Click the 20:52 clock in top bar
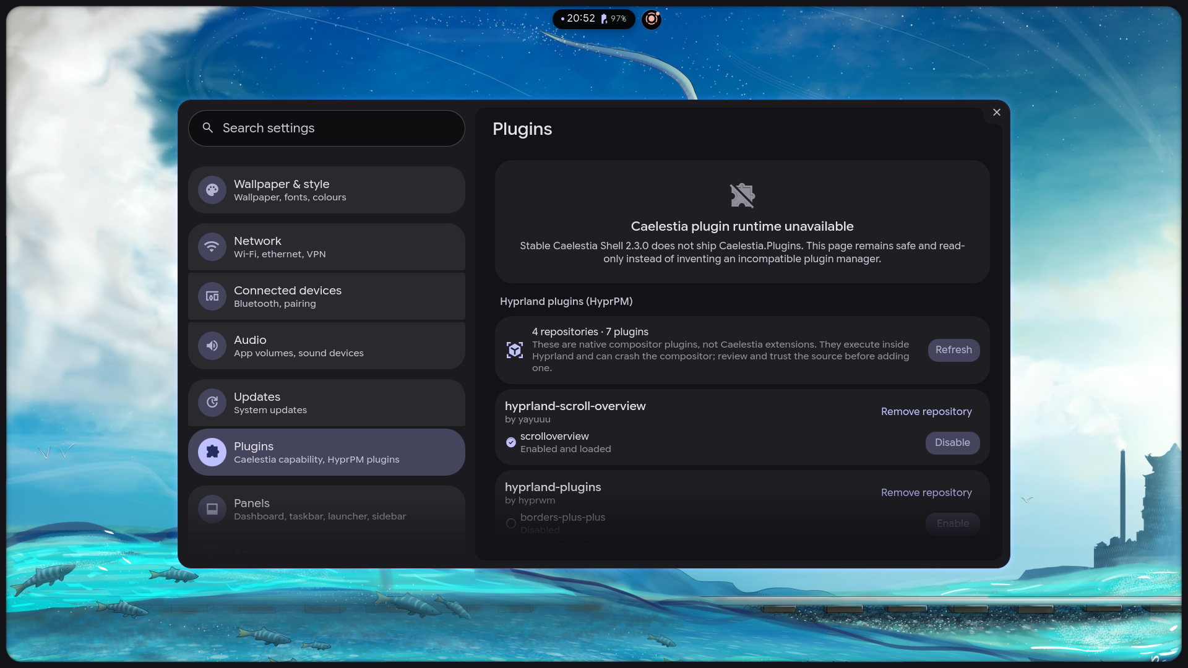Screen dimensions: 1188x668 [581, 19]
